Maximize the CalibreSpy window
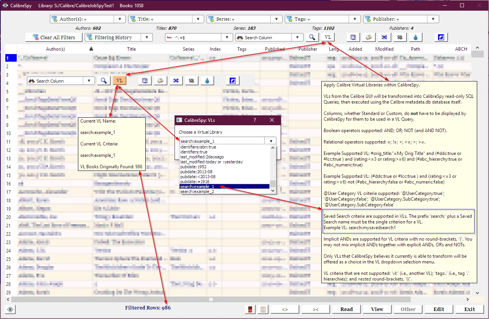This screenshot has width=489, height=319. tap(462, 6)
